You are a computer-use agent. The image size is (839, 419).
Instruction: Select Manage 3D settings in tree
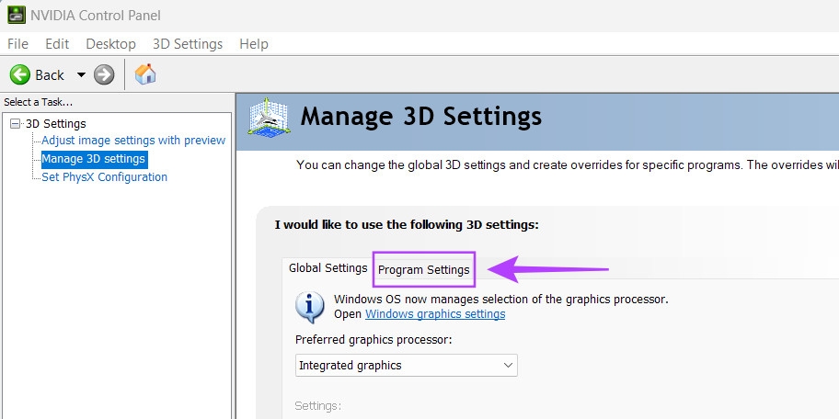[94, 159]
